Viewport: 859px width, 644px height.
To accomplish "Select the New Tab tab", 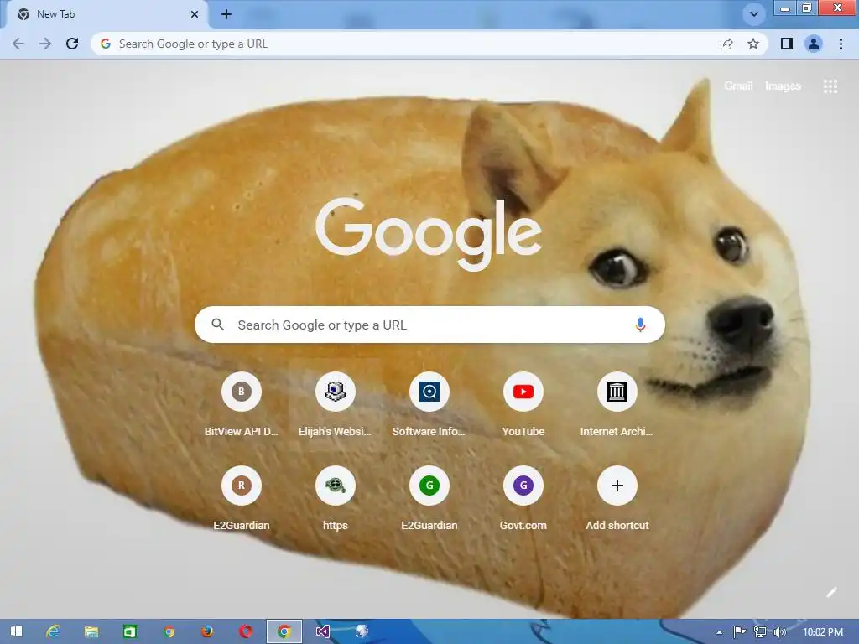I will point(107,15).
